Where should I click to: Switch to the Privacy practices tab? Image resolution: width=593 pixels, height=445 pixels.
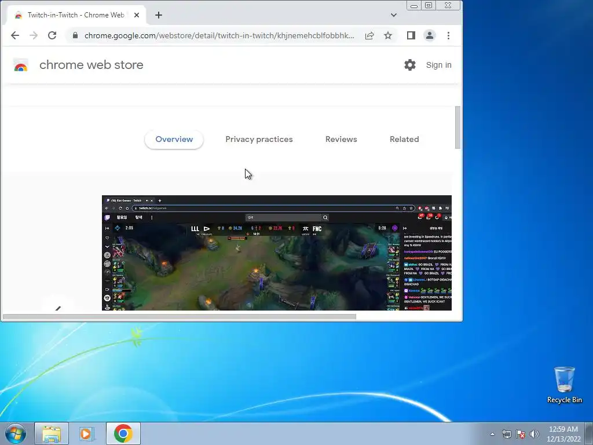pos(259,139)
